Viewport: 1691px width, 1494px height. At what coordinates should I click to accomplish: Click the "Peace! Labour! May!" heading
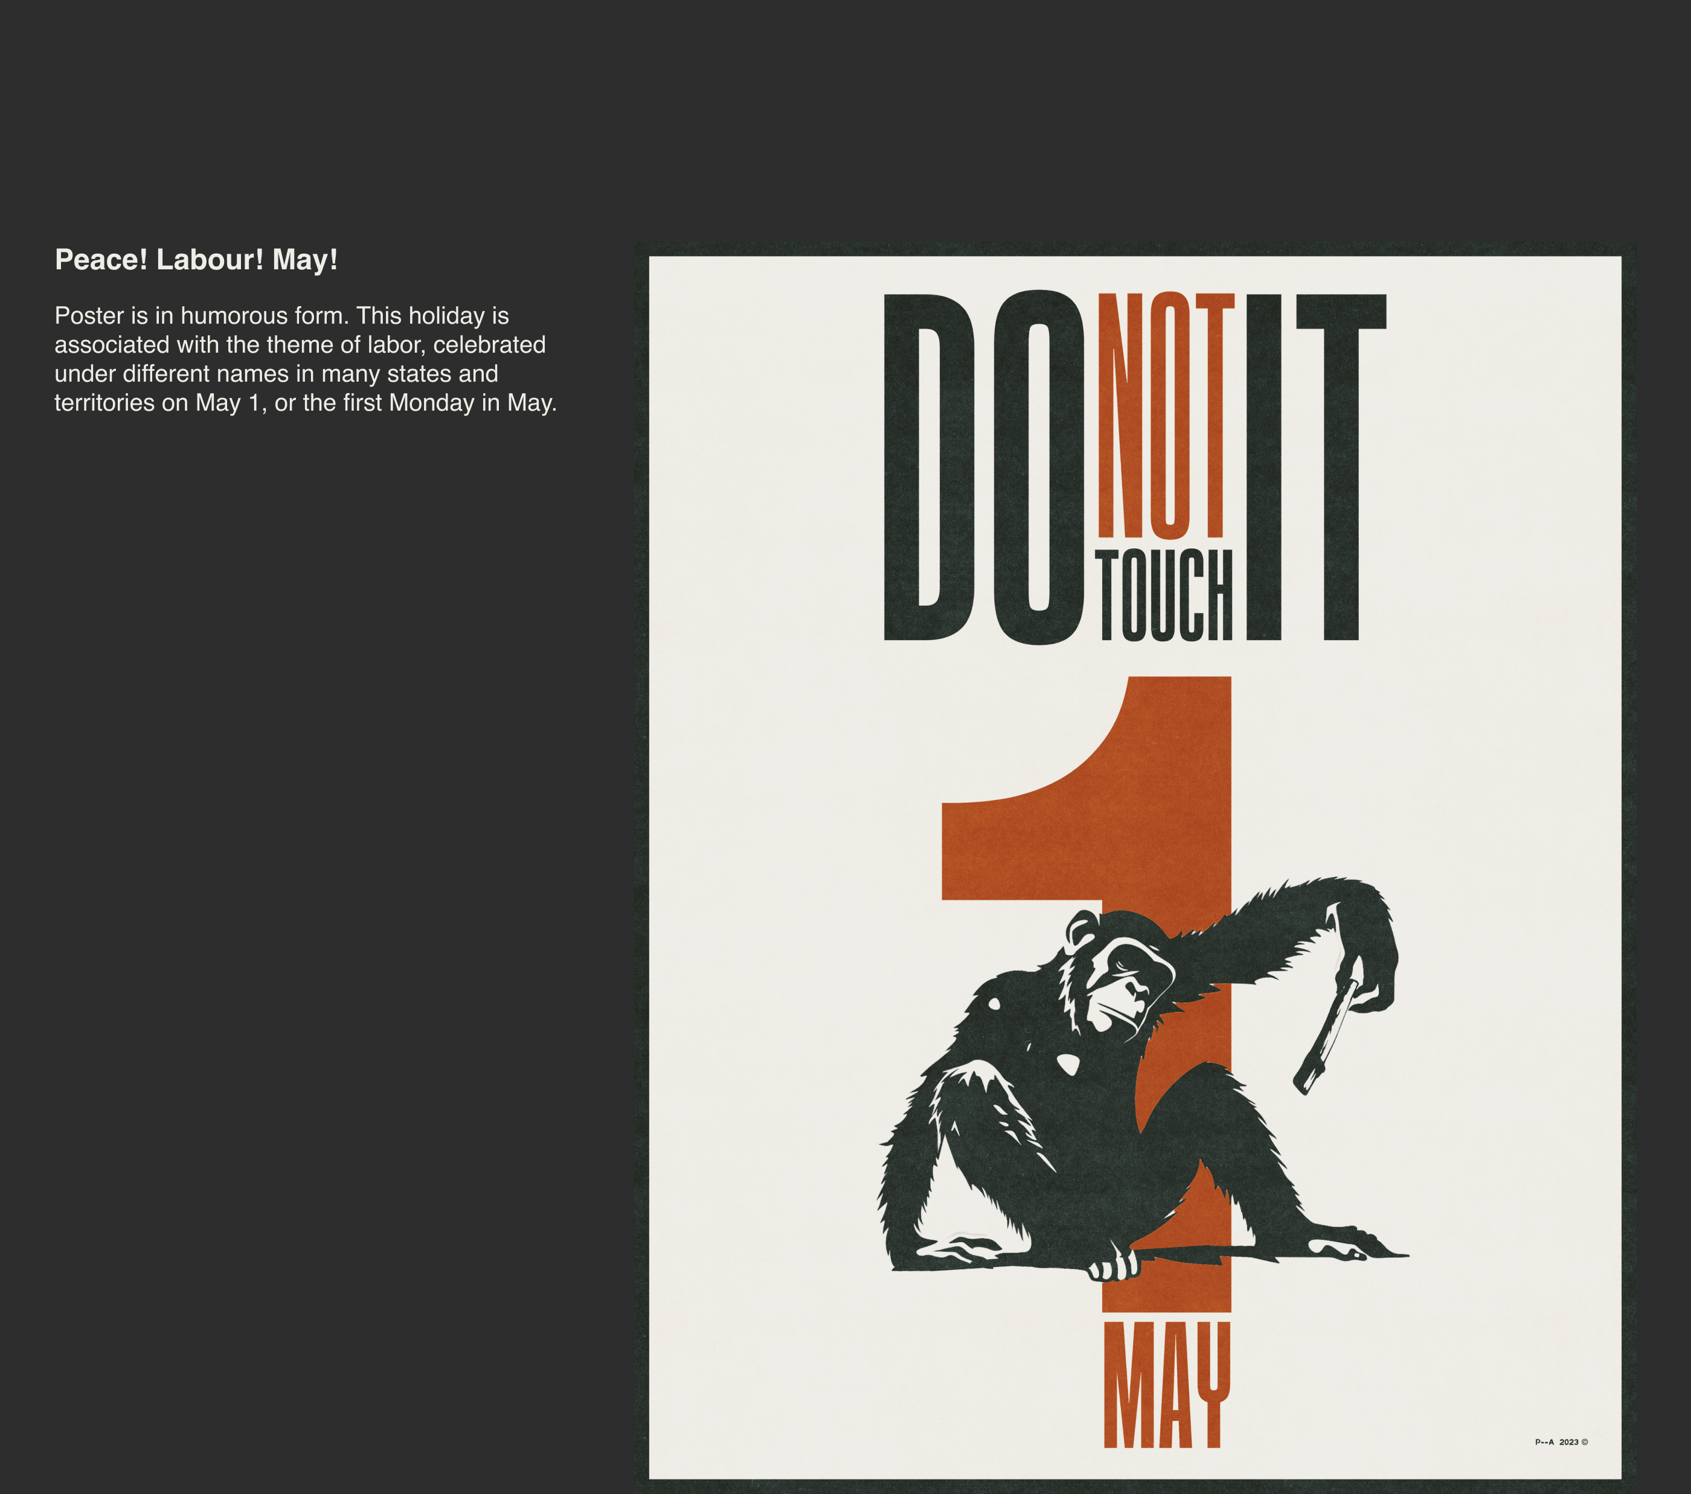(196, 260)
